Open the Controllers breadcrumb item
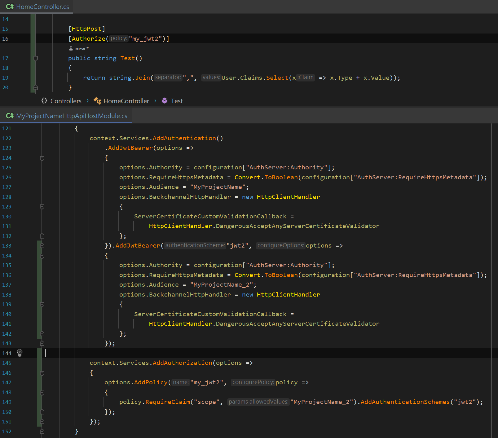 tap(66, 101)
